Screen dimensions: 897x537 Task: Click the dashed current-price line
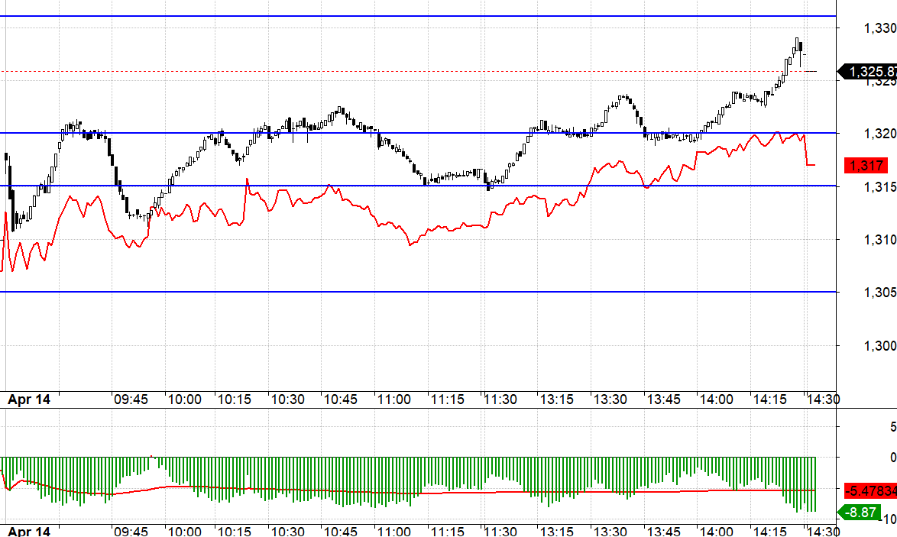coord(382,71)
